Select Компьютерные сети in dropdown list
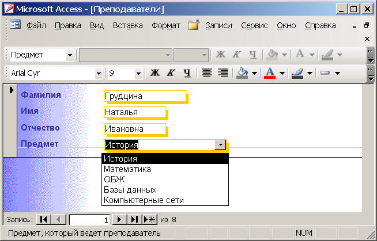The height and width of the screenshot is (241, 377). click(x=165, y=200)
